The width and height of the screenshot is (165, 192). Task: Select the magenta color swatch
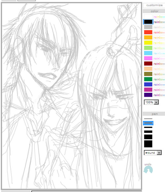click(x=148, y=90)
